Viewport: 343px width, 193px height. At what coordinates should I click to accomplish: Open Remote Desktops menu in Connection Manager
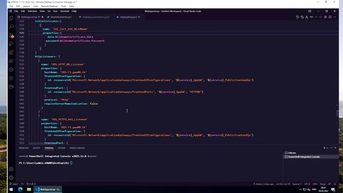click(49, 6)
